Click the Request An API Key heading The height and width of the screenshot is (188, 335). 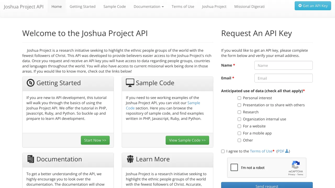click(x=256, y=33)
